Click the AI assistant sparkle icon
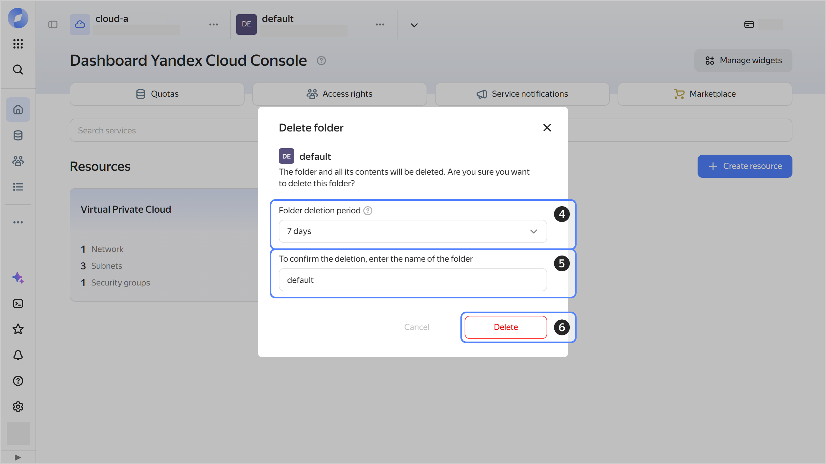 pyautogui.click(x=18, y=278)
